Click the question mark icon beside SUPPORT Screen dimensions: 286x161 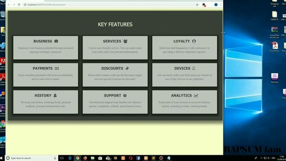125,95
